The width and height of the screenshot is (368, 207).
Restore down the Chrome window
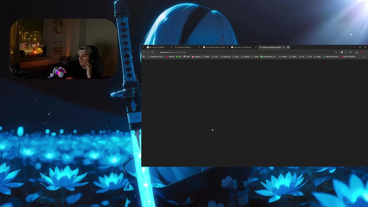[360, 47]
